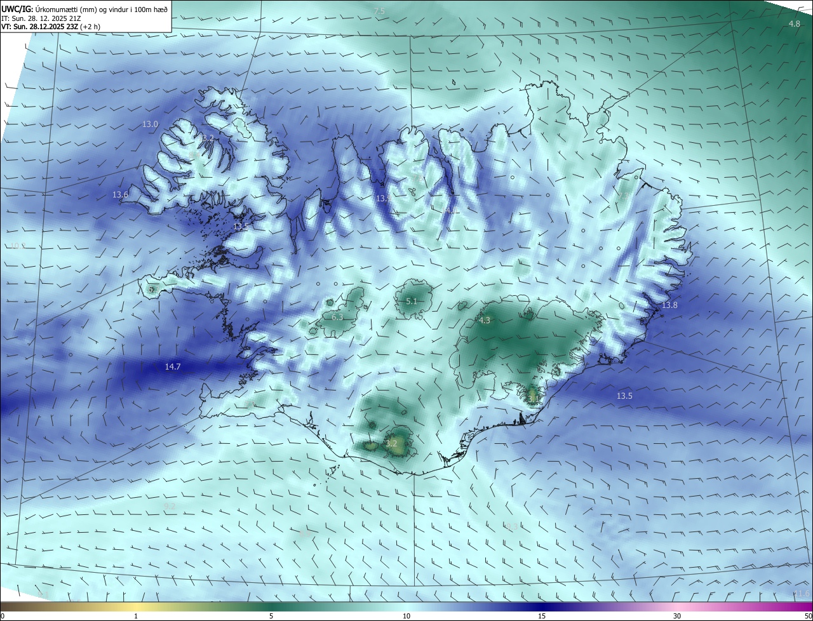Screen dimensions: 813x621
Task: Click the map title 'UWC/IG: Úrkomumætti (mm) og vindur'
Action: 84,9
